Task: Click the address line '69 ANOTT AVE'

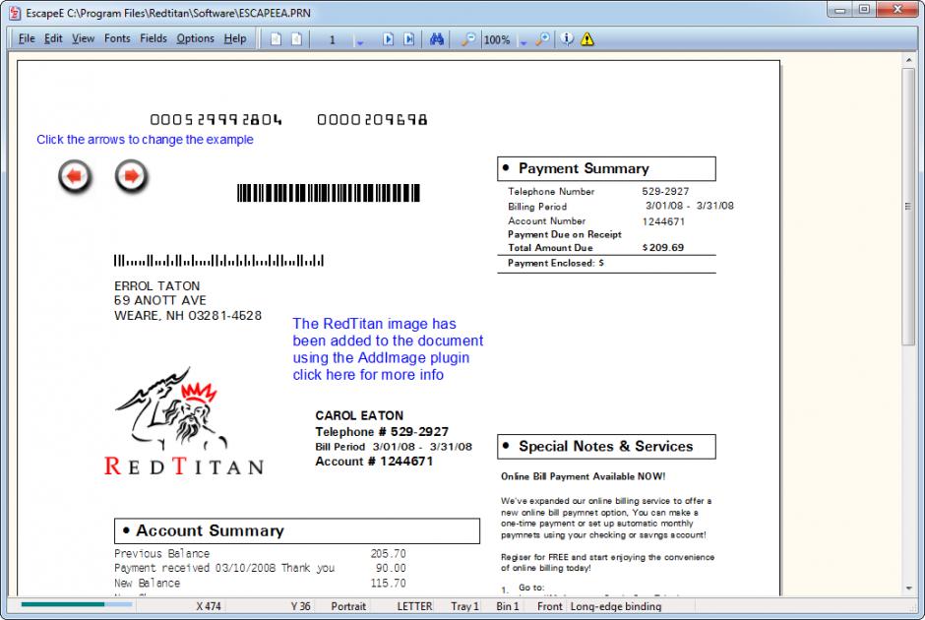Action: pyautogui.click(x=159, y=300)
